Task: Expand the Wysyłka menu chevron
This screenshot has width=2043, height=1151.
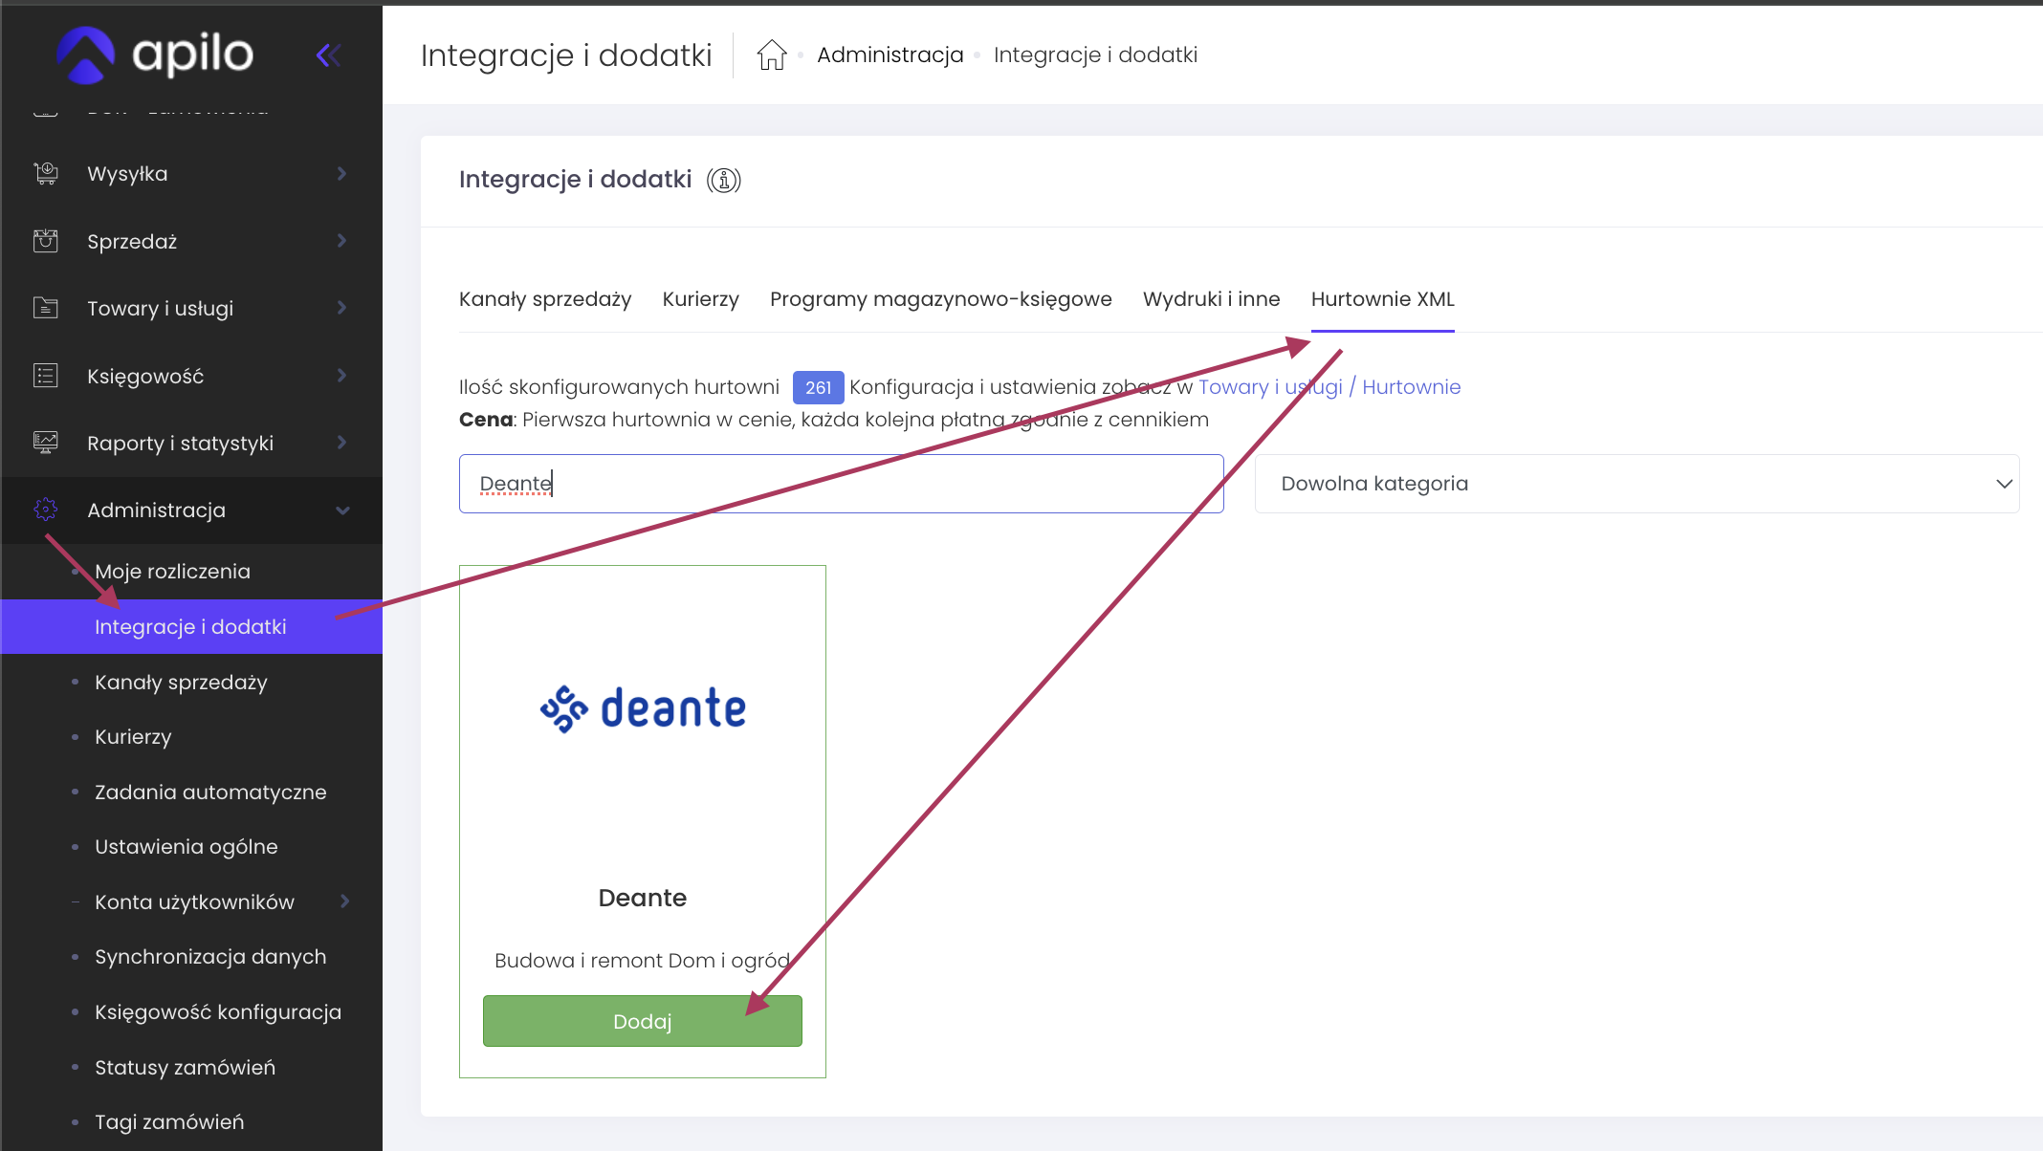Action: click(341, 174)
